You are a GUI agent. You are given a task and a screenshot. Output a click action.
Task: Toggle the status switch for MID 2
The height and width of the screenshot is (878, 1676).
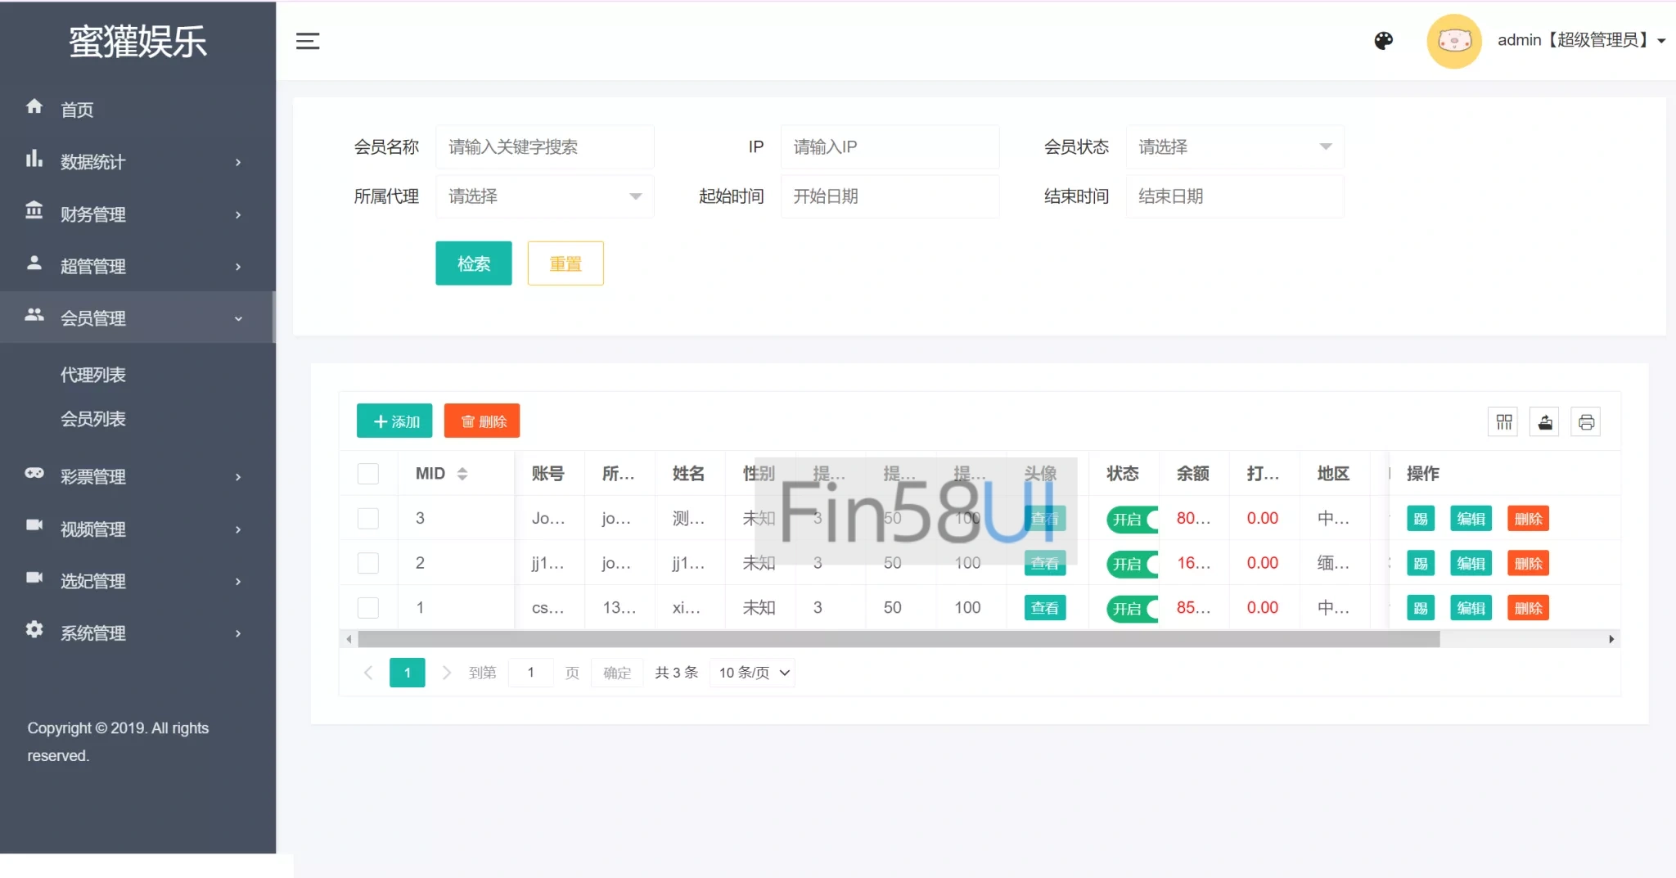point(1133,564)
